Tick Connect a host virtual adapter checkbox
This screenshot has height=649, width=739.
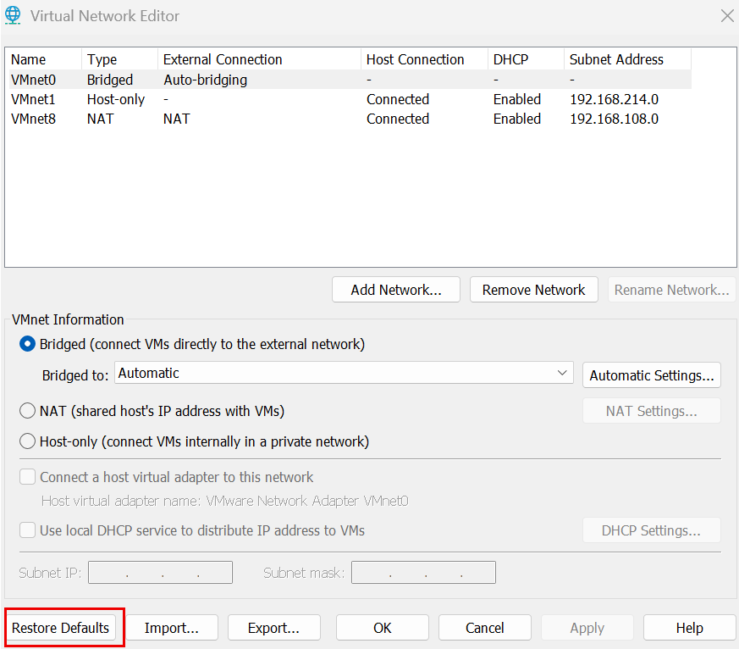[27, 477]
